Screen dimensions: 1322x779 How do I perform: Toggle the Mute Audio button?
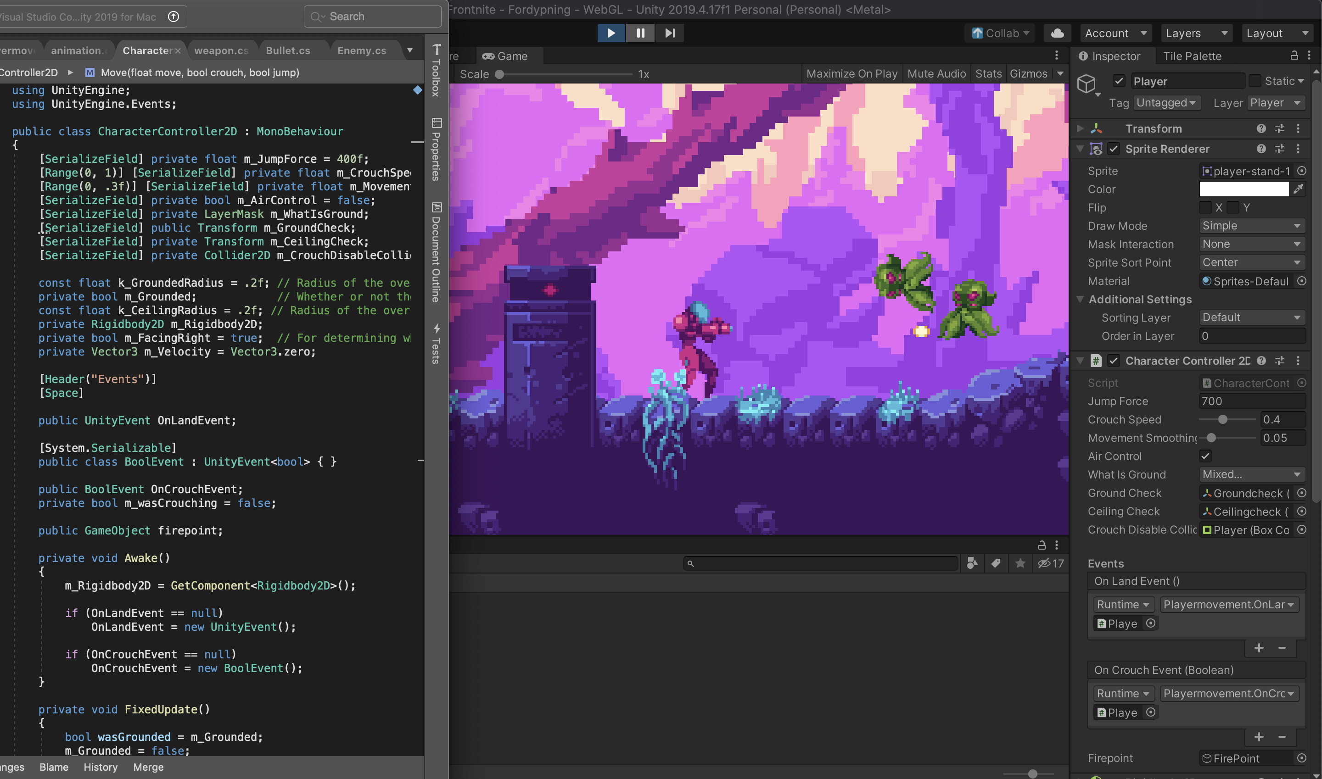coord(936,74)
